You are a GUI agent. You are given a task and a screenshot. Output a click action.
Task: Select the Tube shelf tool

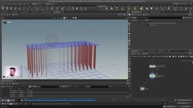coord(11,9)
